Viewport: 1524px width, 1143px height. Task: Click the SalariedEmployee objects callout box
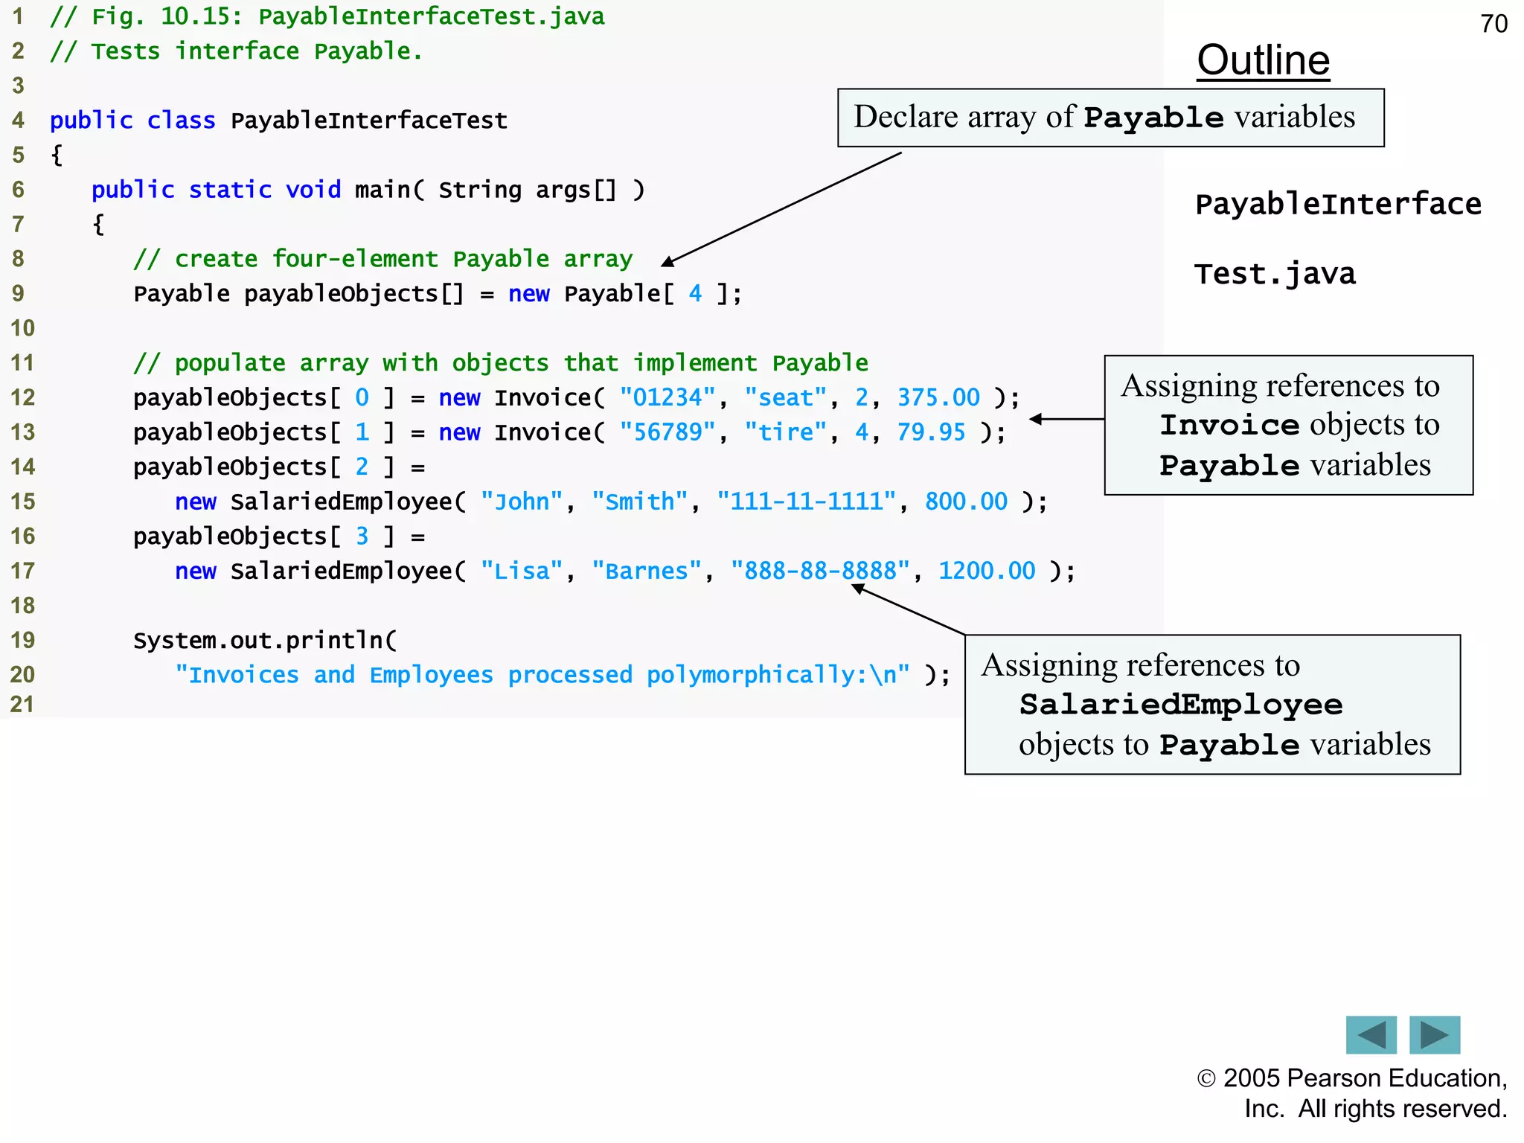point(1213,705)
